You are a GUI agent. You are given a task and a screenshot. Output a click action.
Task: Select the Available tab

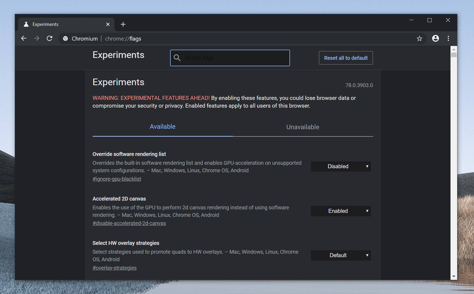coord(162,127)
